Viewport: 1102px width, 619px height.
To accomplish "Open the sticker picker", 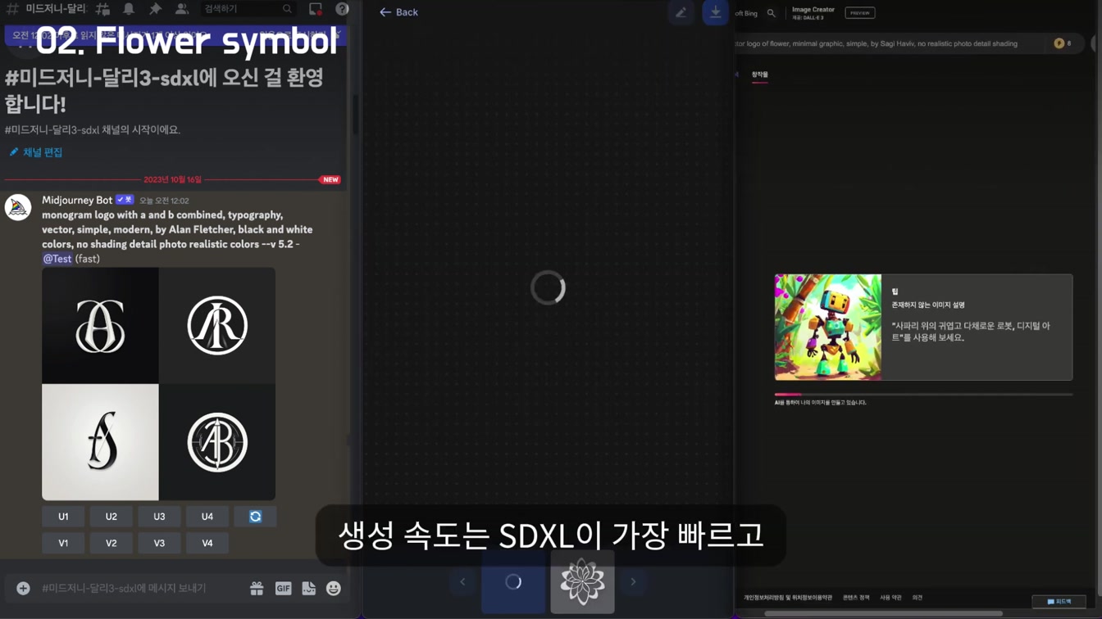I will point(308,589).
